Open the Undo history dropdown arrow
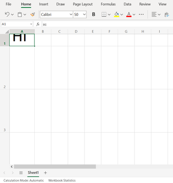Image resolution: width=173 pixels, height=183 pixels. pyautogui.click(x=12, y=15)
